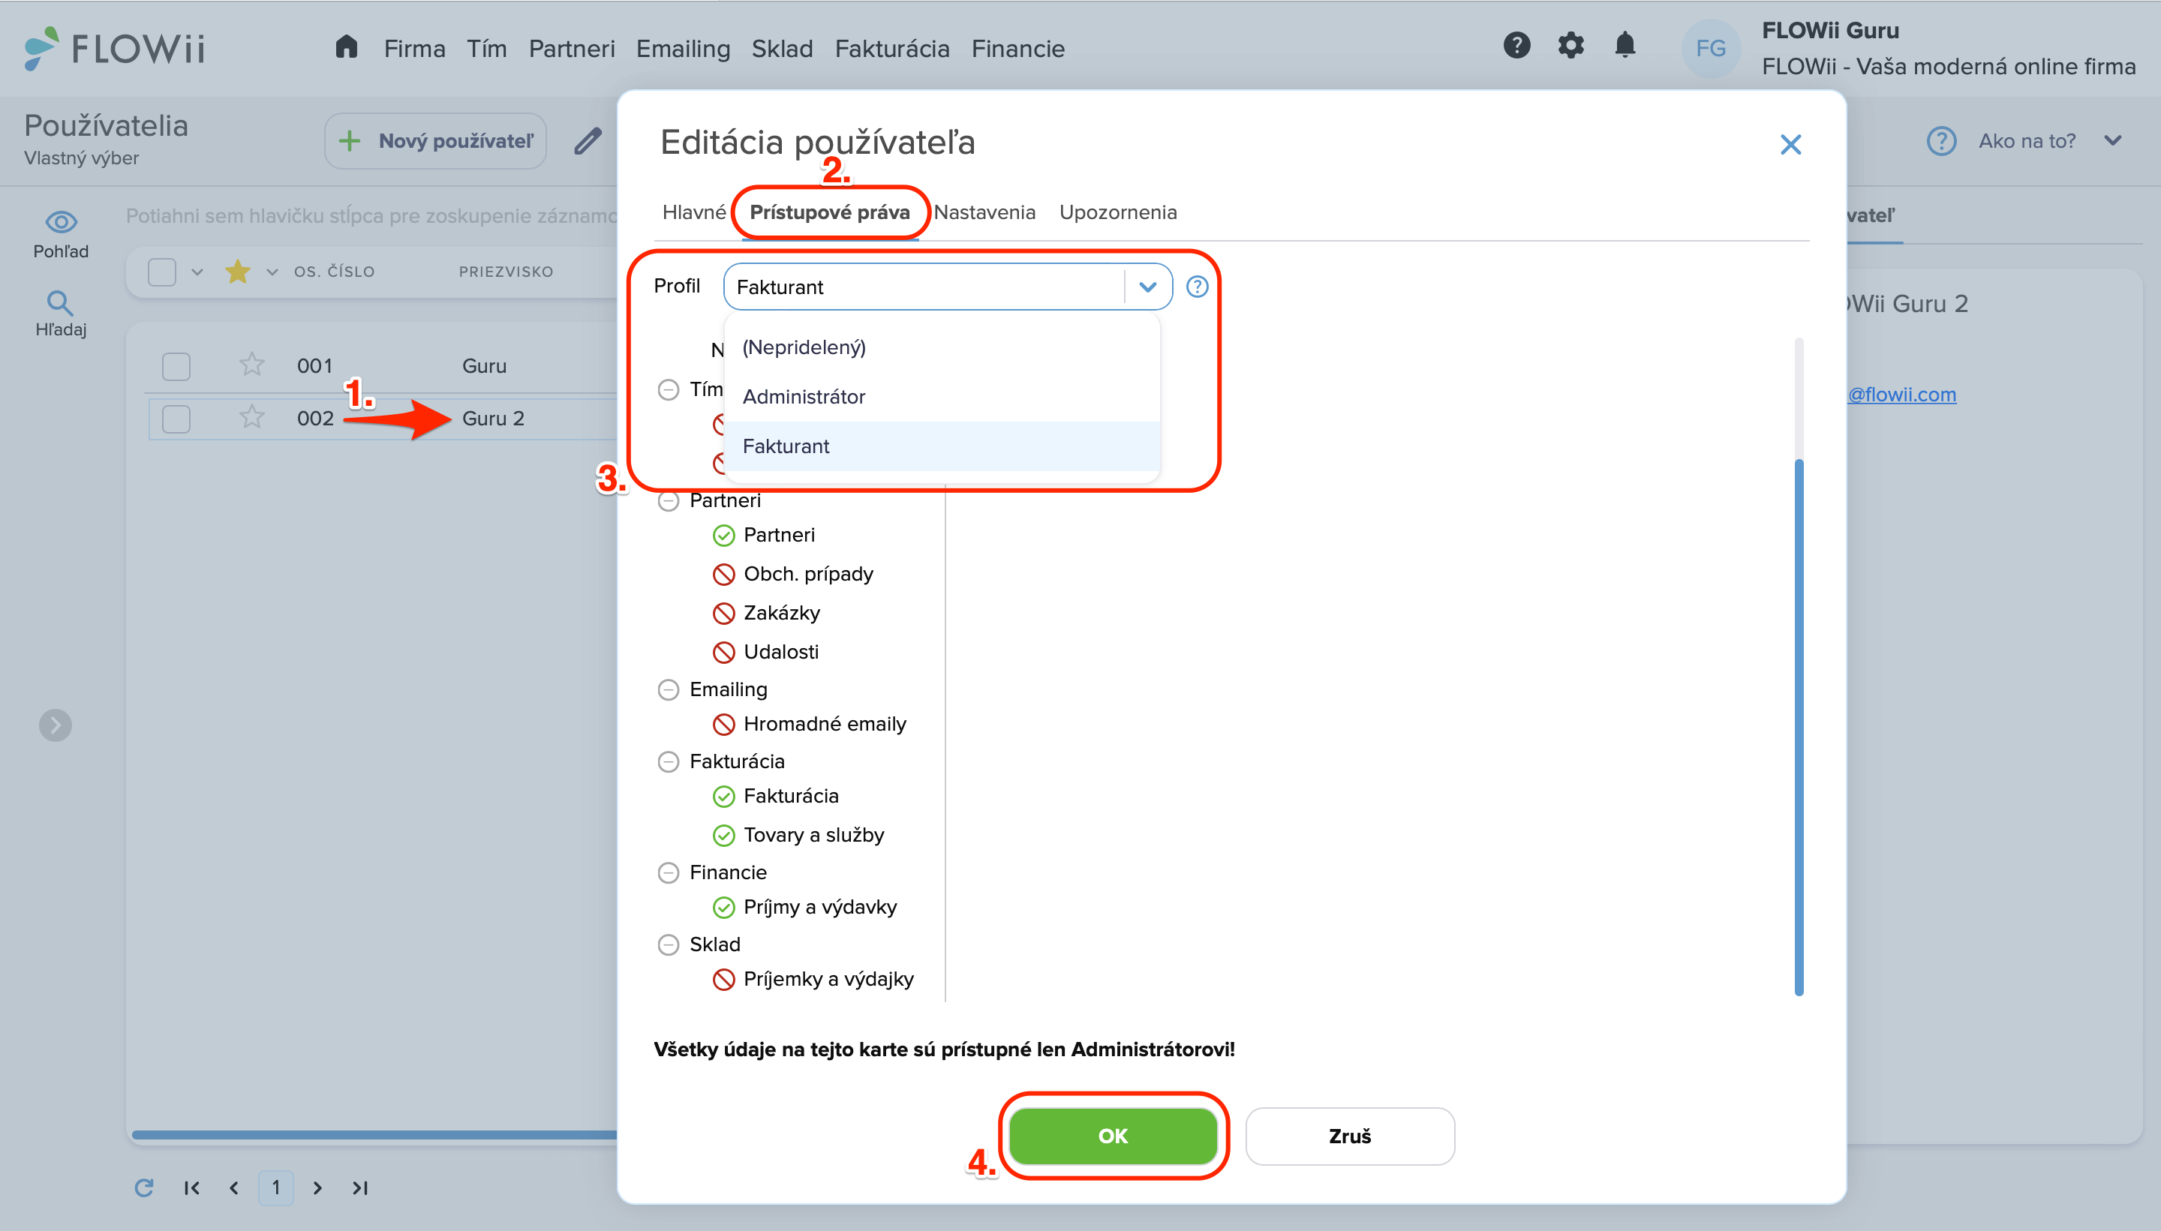Collapse the Tím tree section

(668, 390)
